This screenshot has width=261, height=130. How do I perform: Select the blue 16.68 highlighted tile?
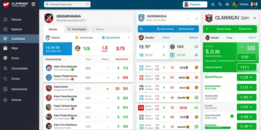click(x=57, y=48)
